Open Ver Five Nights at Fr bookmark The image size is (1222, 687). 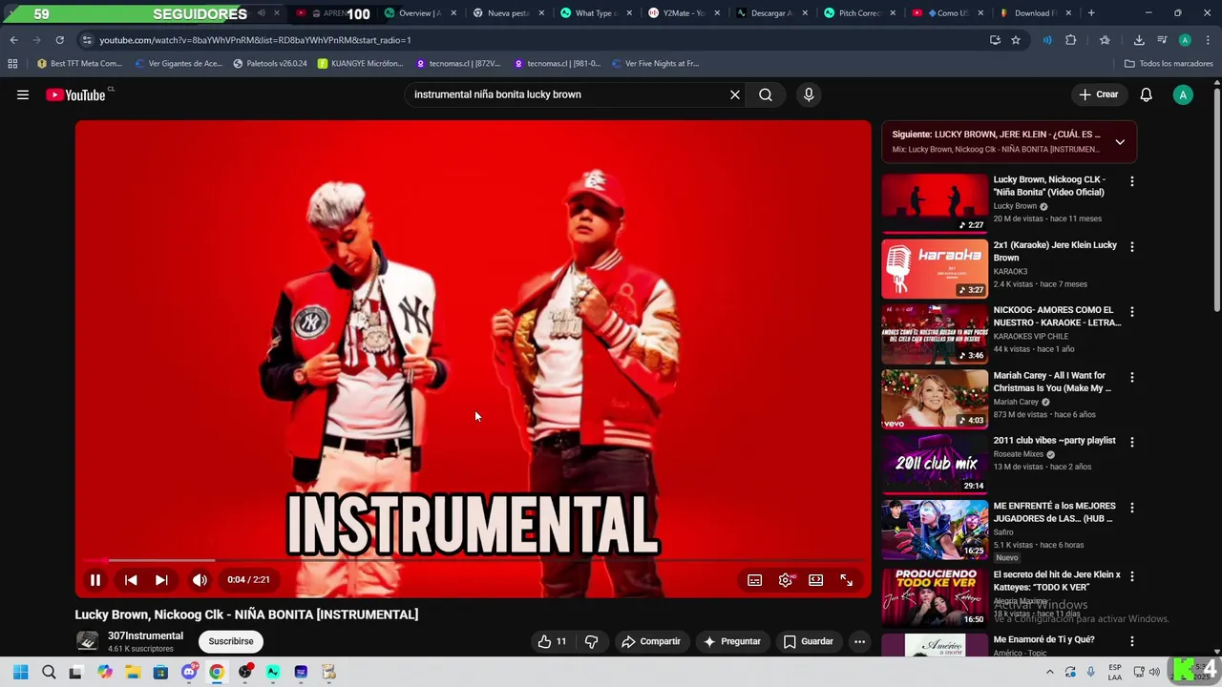click(x=655, y=64)
